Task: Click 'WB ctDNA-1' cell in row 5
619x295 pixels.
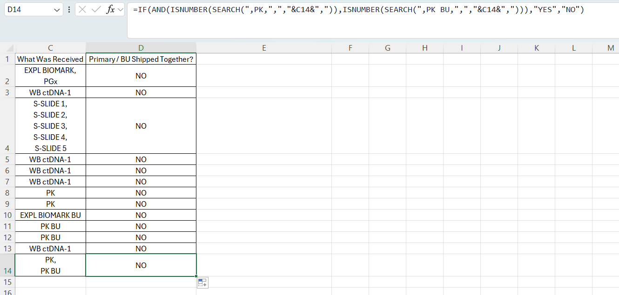Action: pyautogui.click(x=50, y=159)
